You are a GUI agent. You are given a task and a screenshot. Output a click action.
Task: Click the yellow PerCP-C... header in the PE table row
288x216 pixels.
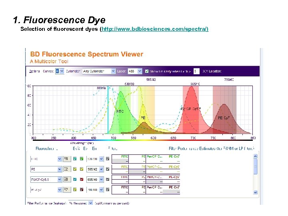(x=155, y=167)
